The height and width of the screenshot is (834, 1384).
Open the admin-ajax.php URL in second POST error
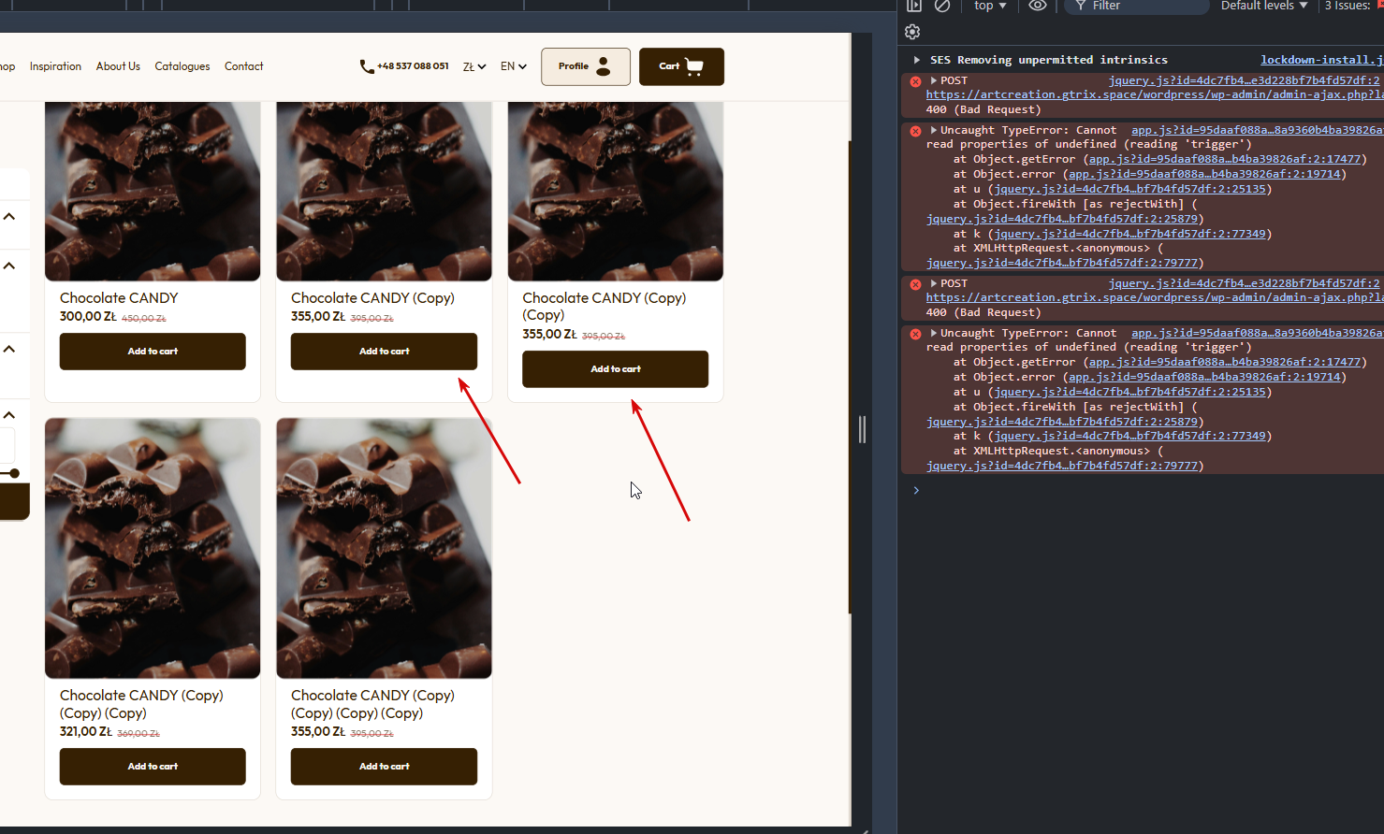[1154, 298]
